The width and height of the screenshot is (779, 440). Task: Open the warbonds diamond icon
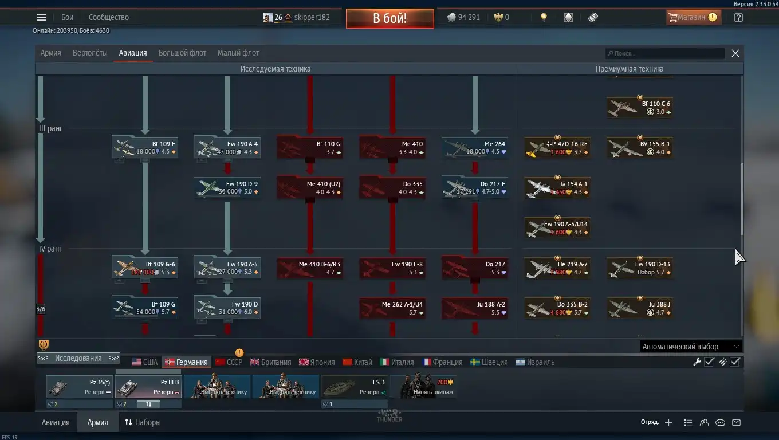(568, 17)
